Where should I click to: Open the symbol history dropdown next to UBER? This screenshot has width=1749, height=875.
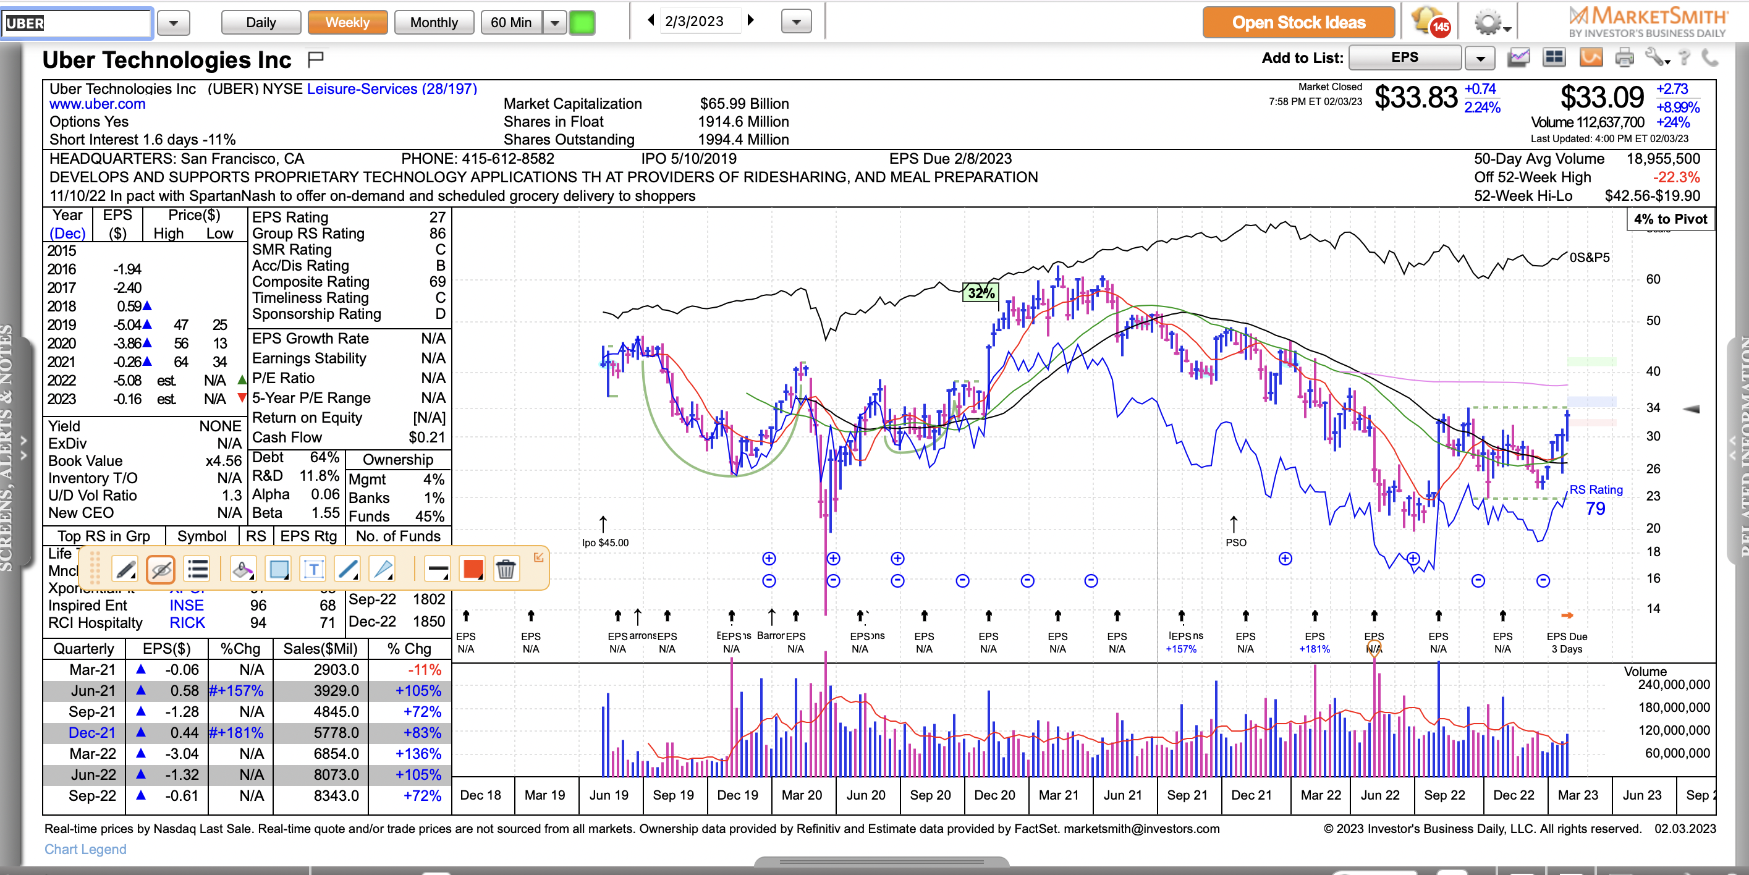click(173, 22)
